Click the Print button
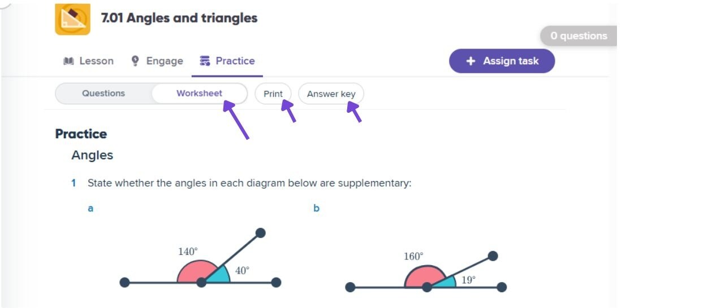 273,94
